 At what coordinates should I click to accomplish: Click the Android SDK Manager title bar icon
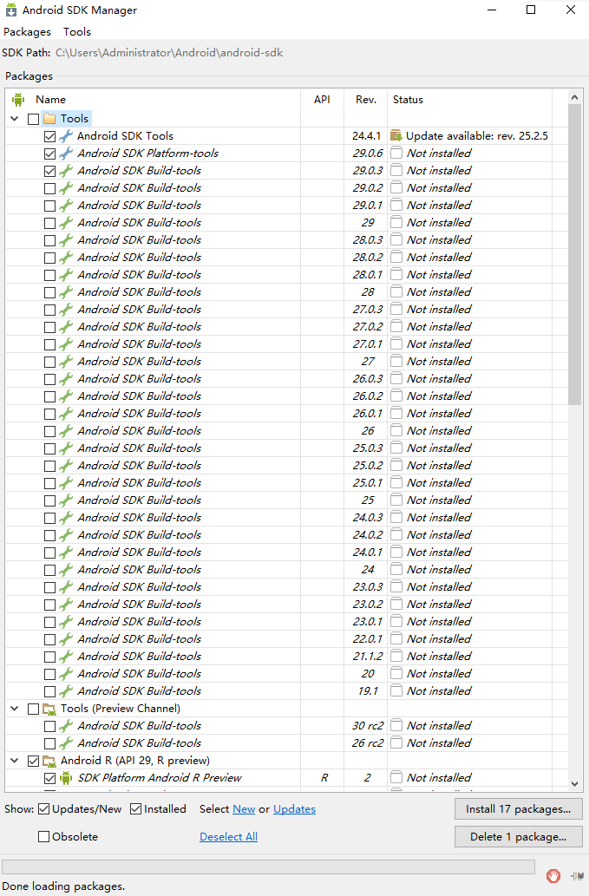pos(11,10)
